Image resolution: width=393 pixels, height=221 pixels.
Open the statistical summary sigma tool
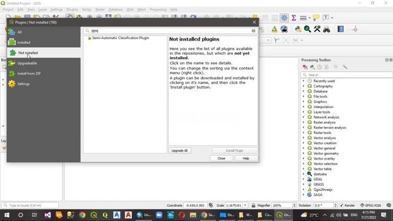[294, 18]
